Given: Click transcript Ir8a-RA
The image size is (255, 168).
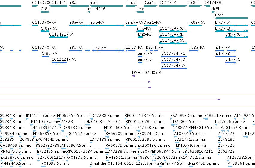Looking at the screenshot, I should tap(76, 22).
